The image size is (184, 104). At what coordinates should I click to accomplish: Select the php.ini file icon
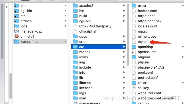(x=134, y=62)
